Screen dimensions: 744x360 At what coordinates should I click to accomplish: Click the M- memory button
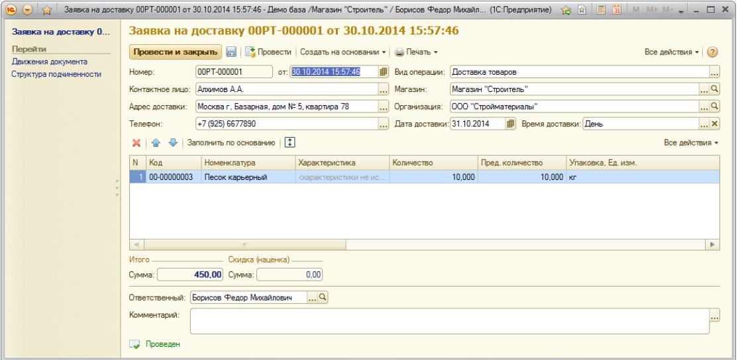[x=668, y=9]
